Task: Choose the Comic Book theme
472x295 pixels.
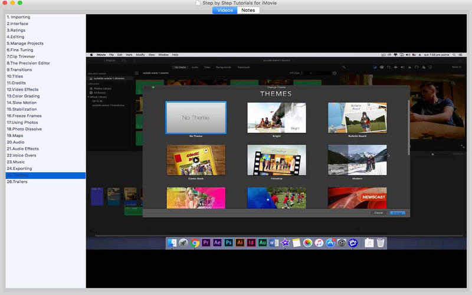Action: (196, 159)
